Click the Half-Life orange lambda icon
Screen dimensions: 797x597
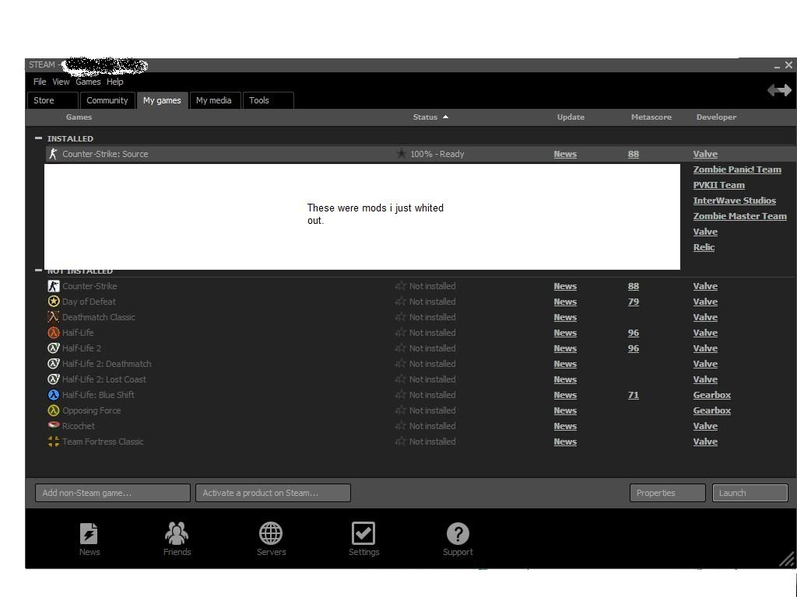point(54,333)
